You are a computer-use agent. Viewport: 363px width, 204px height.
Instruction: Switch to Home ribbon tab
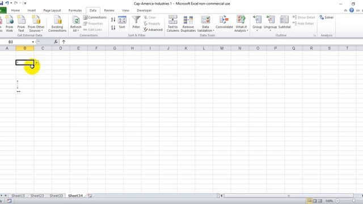(15, 10)
